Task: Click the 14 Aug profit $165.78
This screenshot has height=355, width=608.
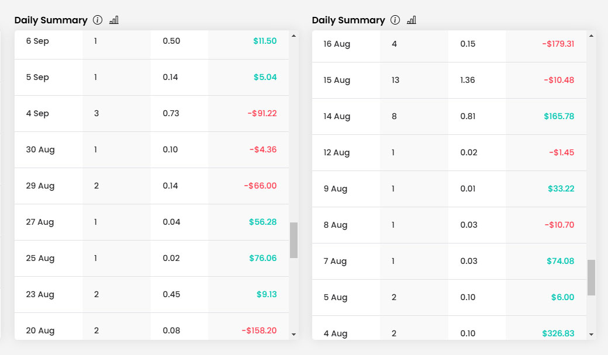Action: [x=559, y=116]
